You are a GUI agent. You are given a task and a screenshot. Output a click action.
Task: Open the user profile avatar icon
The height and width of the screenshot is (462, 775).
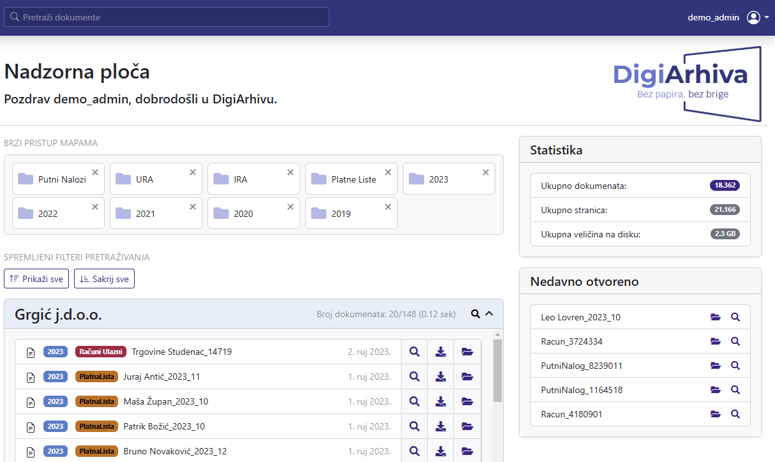(x=752, y=17)
